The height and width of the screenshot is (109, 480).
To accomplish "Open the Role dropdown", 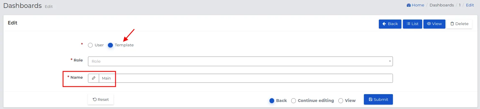I will tap(240, 61).
